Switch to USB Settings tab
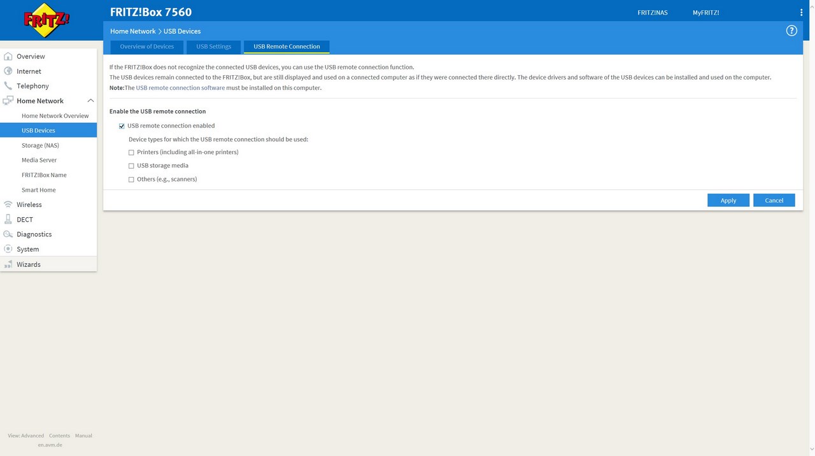Image resolution: width=815 pixels, height=456 pixels. coord(213,46)
